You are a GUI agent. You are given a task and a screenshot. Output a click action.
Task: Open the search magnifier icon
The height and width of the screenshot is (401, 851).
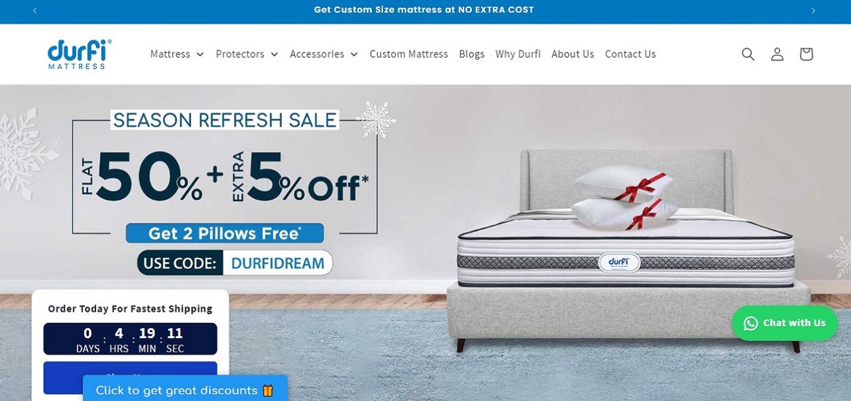[x=748, y=54]
